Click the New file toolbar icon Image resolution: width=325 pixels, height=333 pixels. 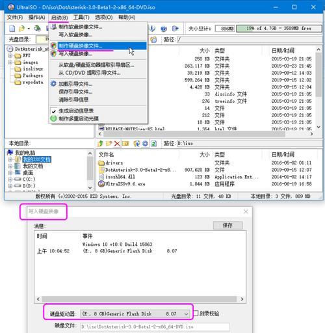[12, 29]
